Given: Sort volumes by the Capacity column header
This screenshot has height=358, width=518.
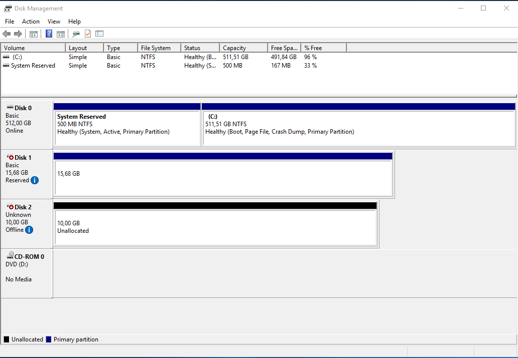Looking at the screenshot, I should pyautogui.click(x=243, y=48).
